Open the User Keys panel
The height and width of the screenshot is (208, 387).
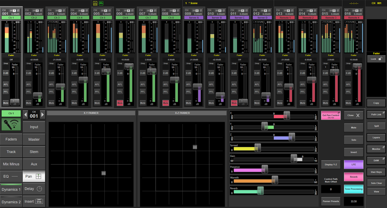[376, 172]
